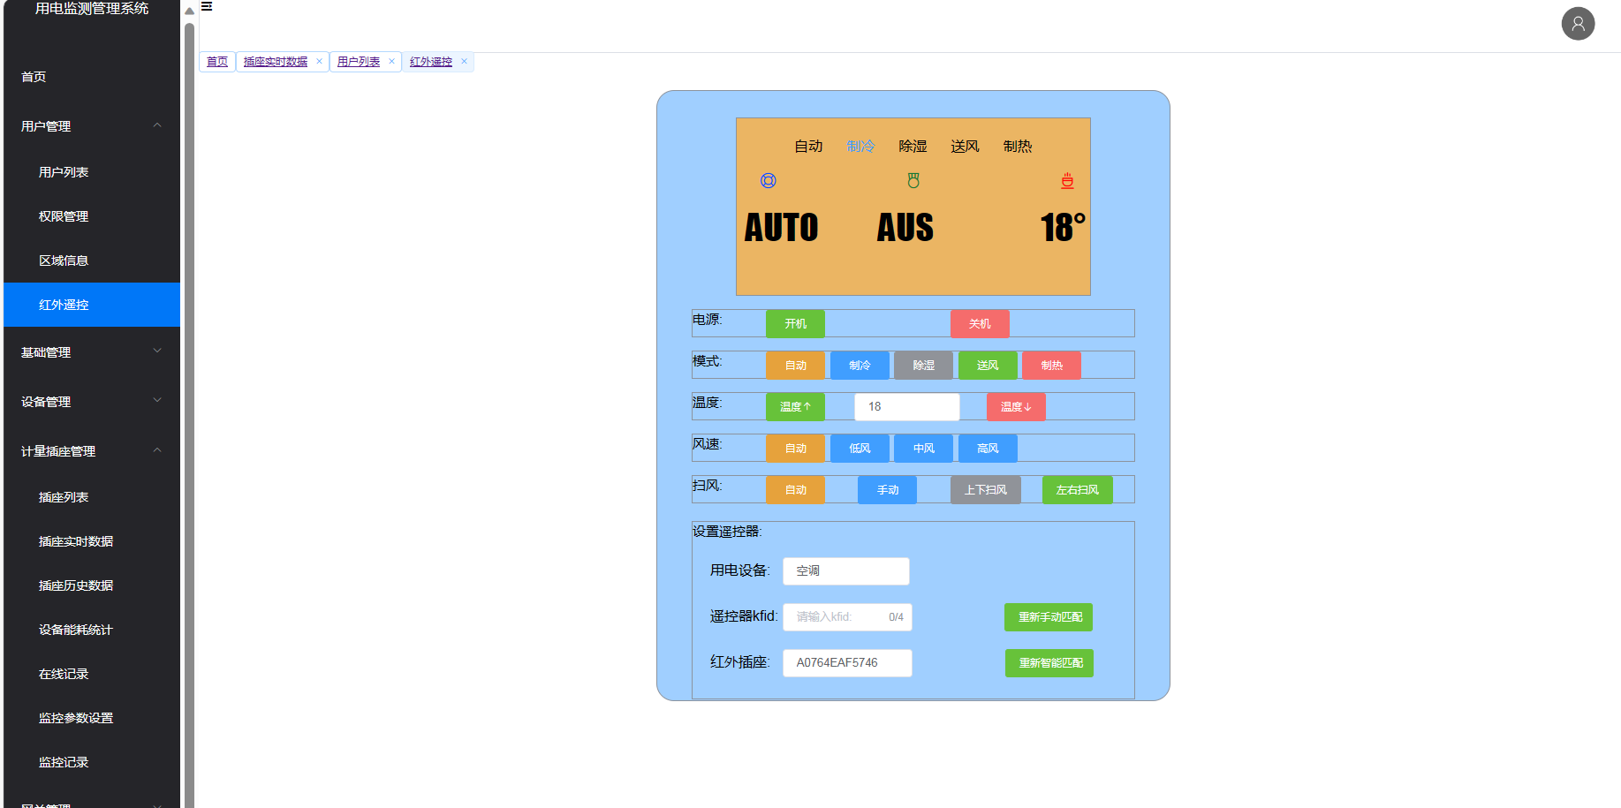Open 插座历史数据 in the sidebar
Viewport: 1621px width, 808px height.
92,585
